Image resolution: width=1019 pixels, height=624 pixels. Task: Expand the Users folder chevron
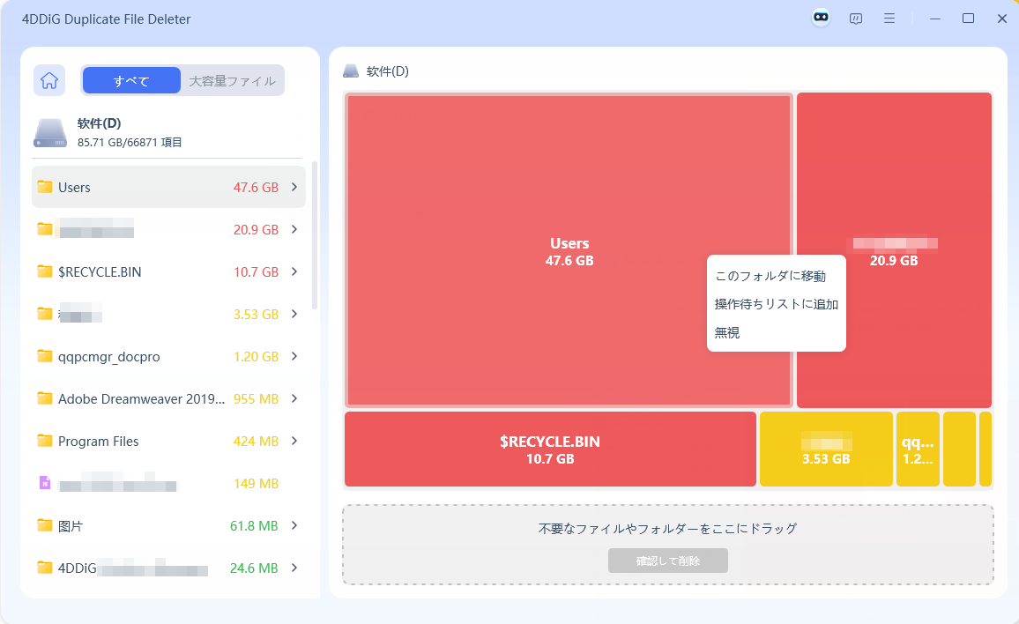pyautogui.click(x=294, y=187)
